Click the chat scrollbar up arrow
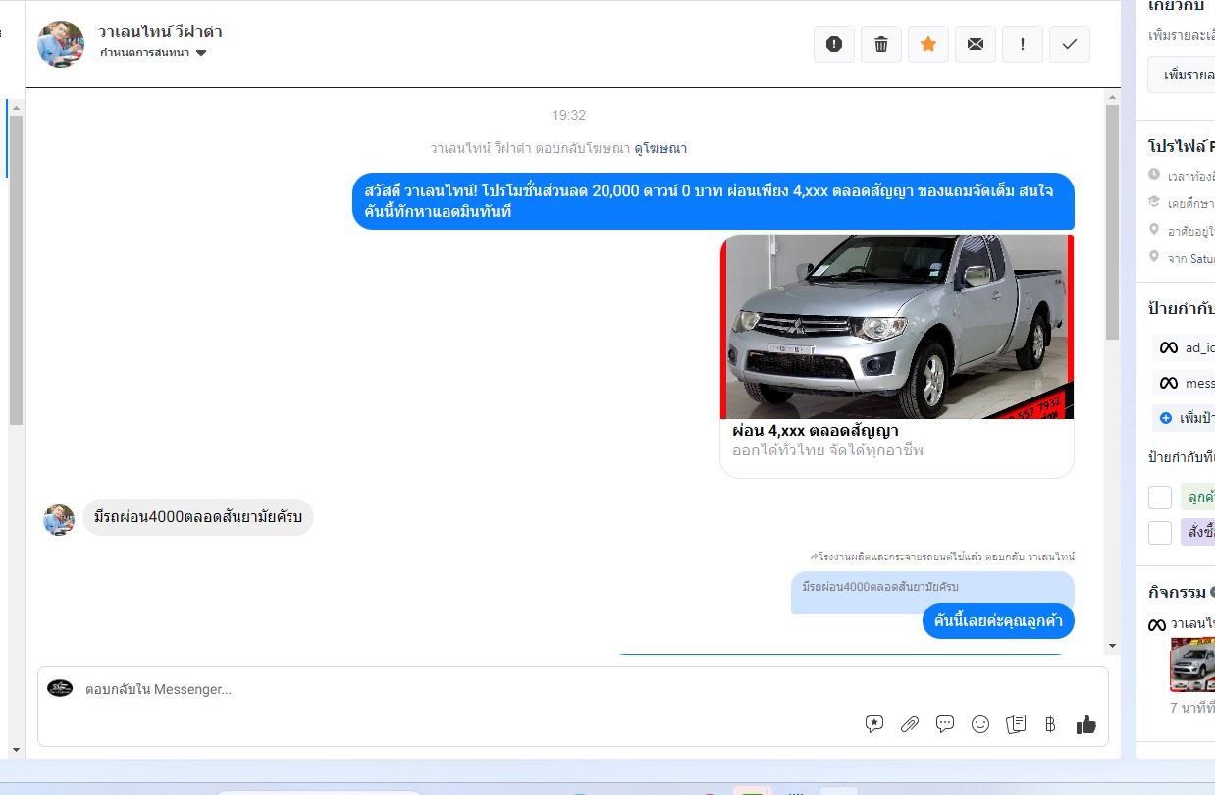 [1112, 96]
